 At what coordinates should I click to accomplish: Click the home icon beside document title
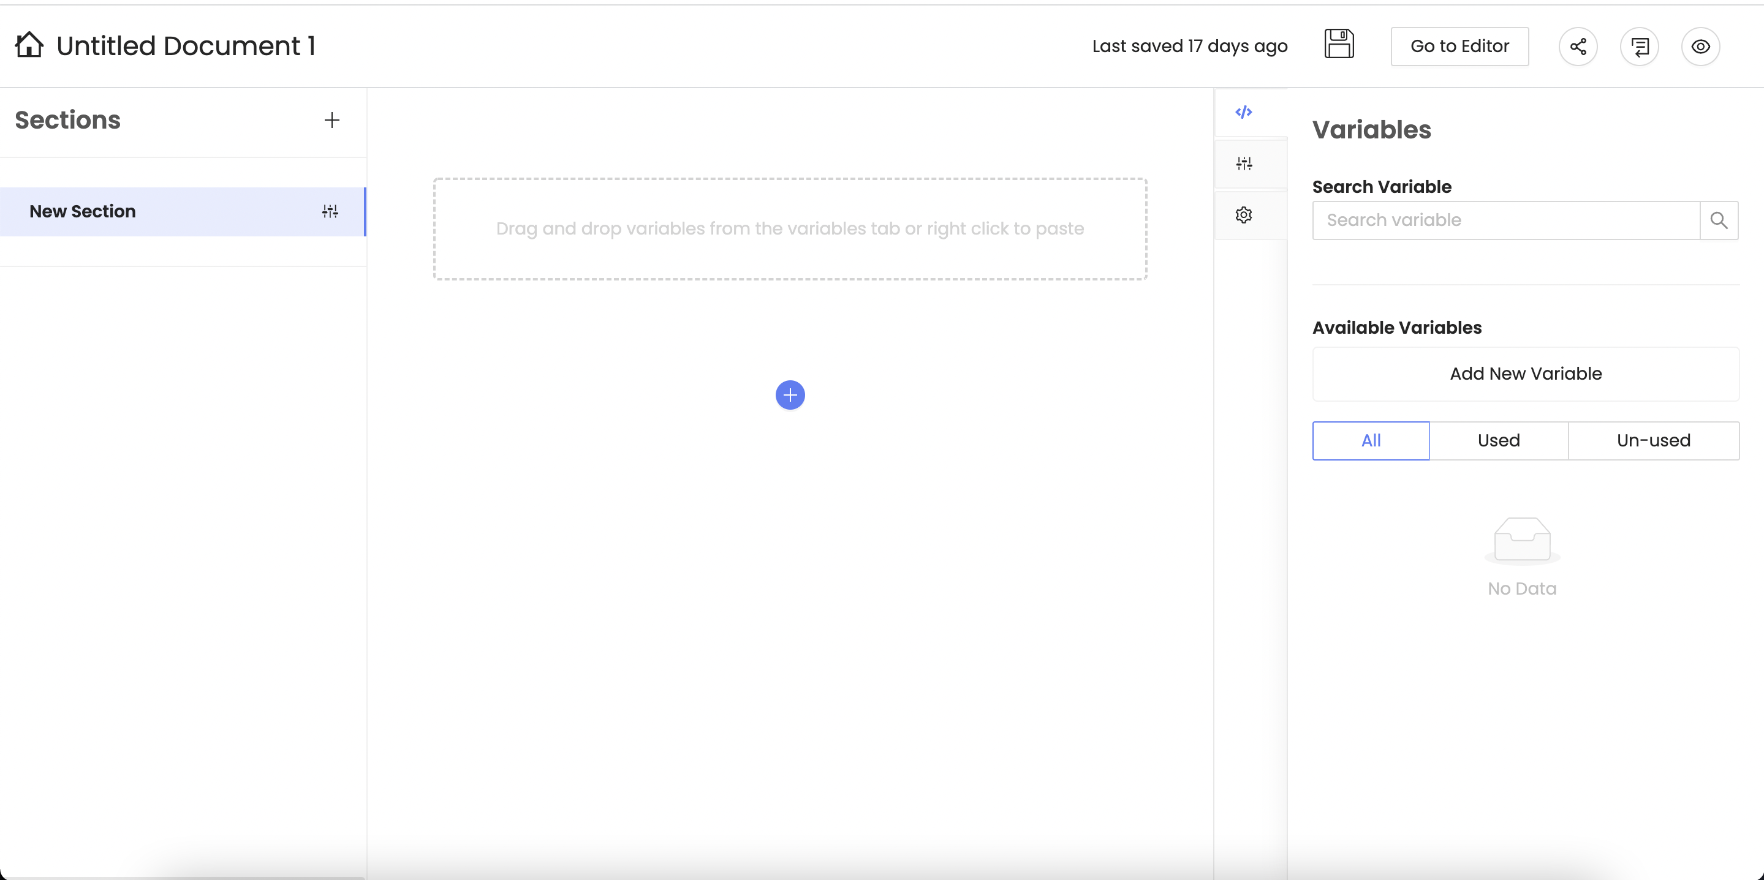(29, 45)
